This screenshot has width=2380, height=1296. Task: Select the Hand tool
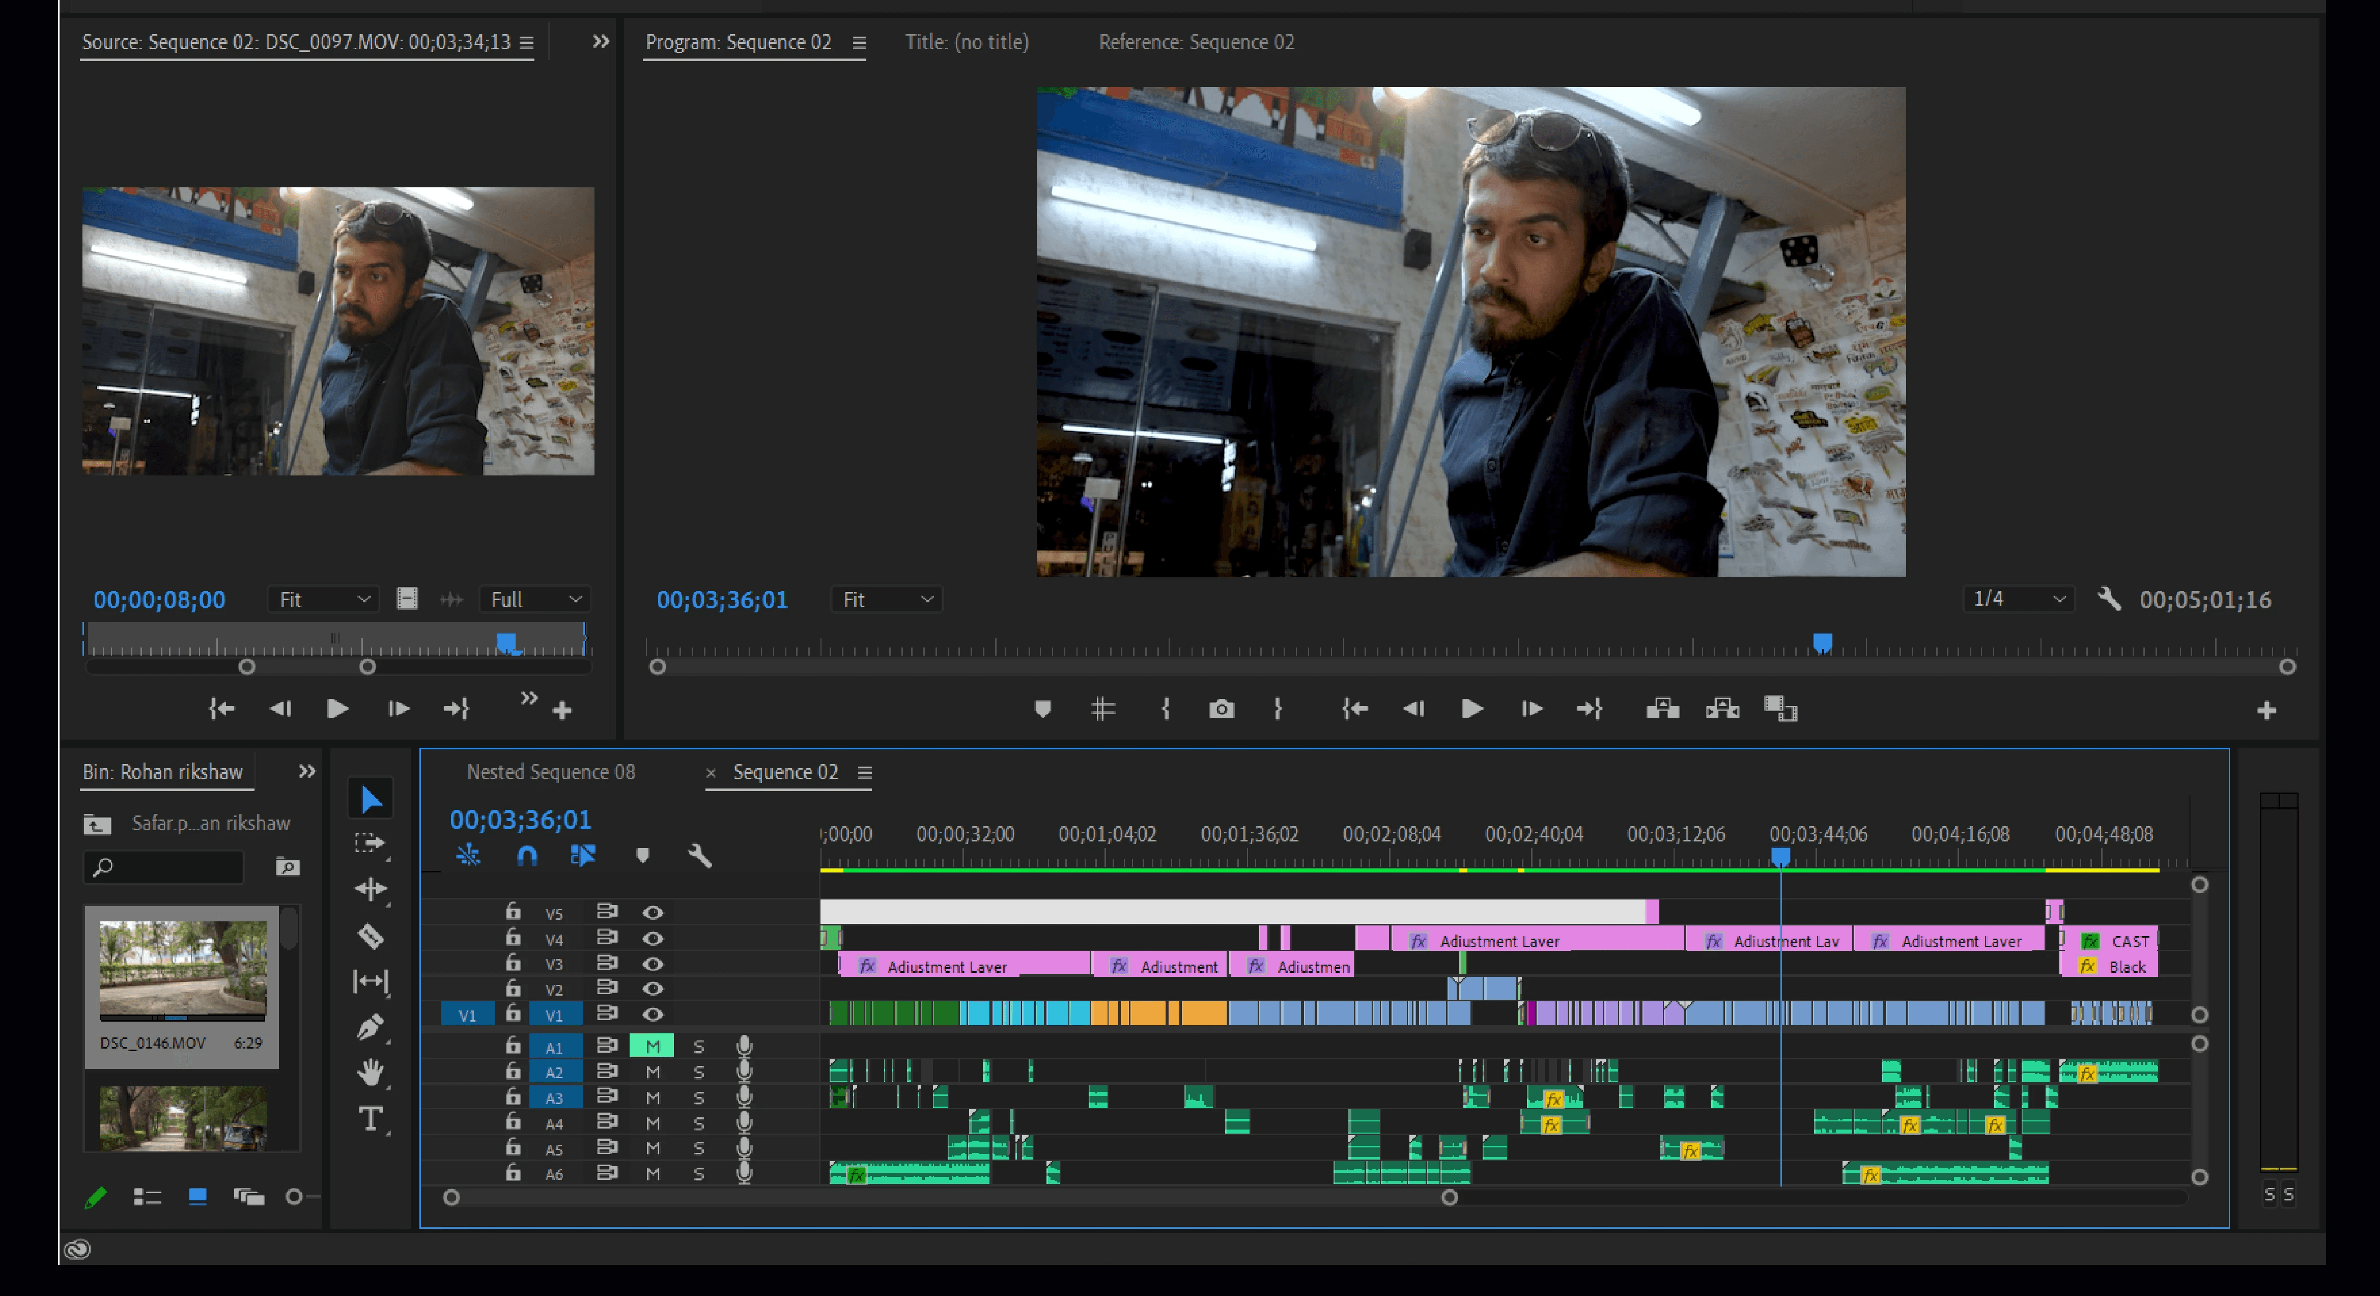[371, 1073]
